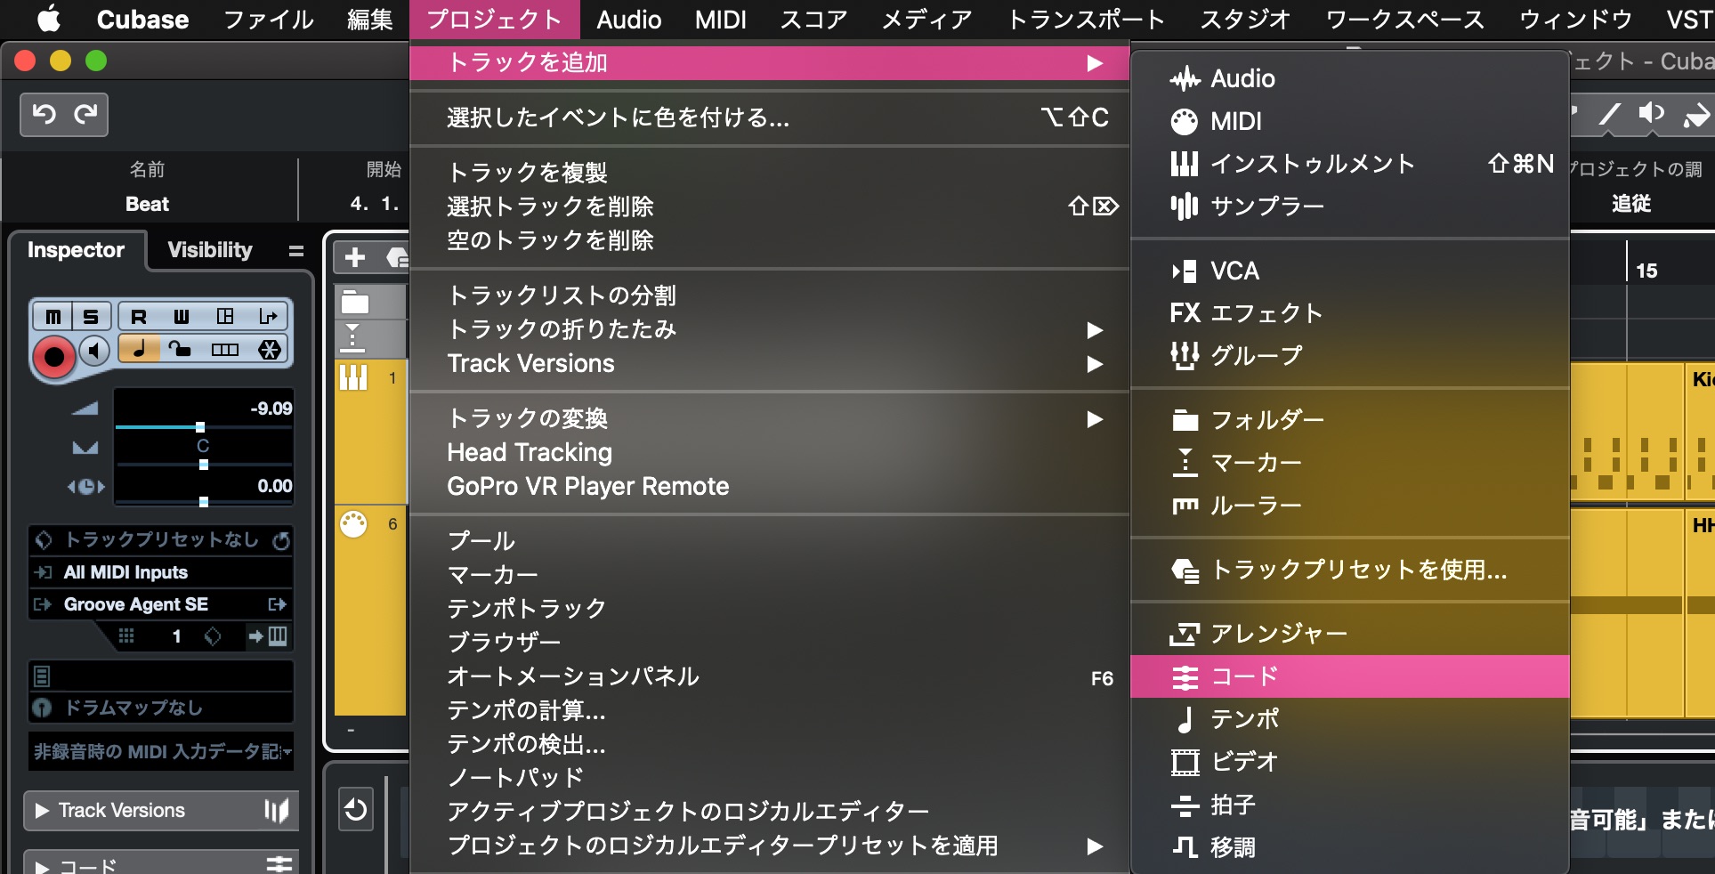This screenshot has height=874, width=1715.
Task: Open the トラックの変換 submenu
Action: point(770,418)
